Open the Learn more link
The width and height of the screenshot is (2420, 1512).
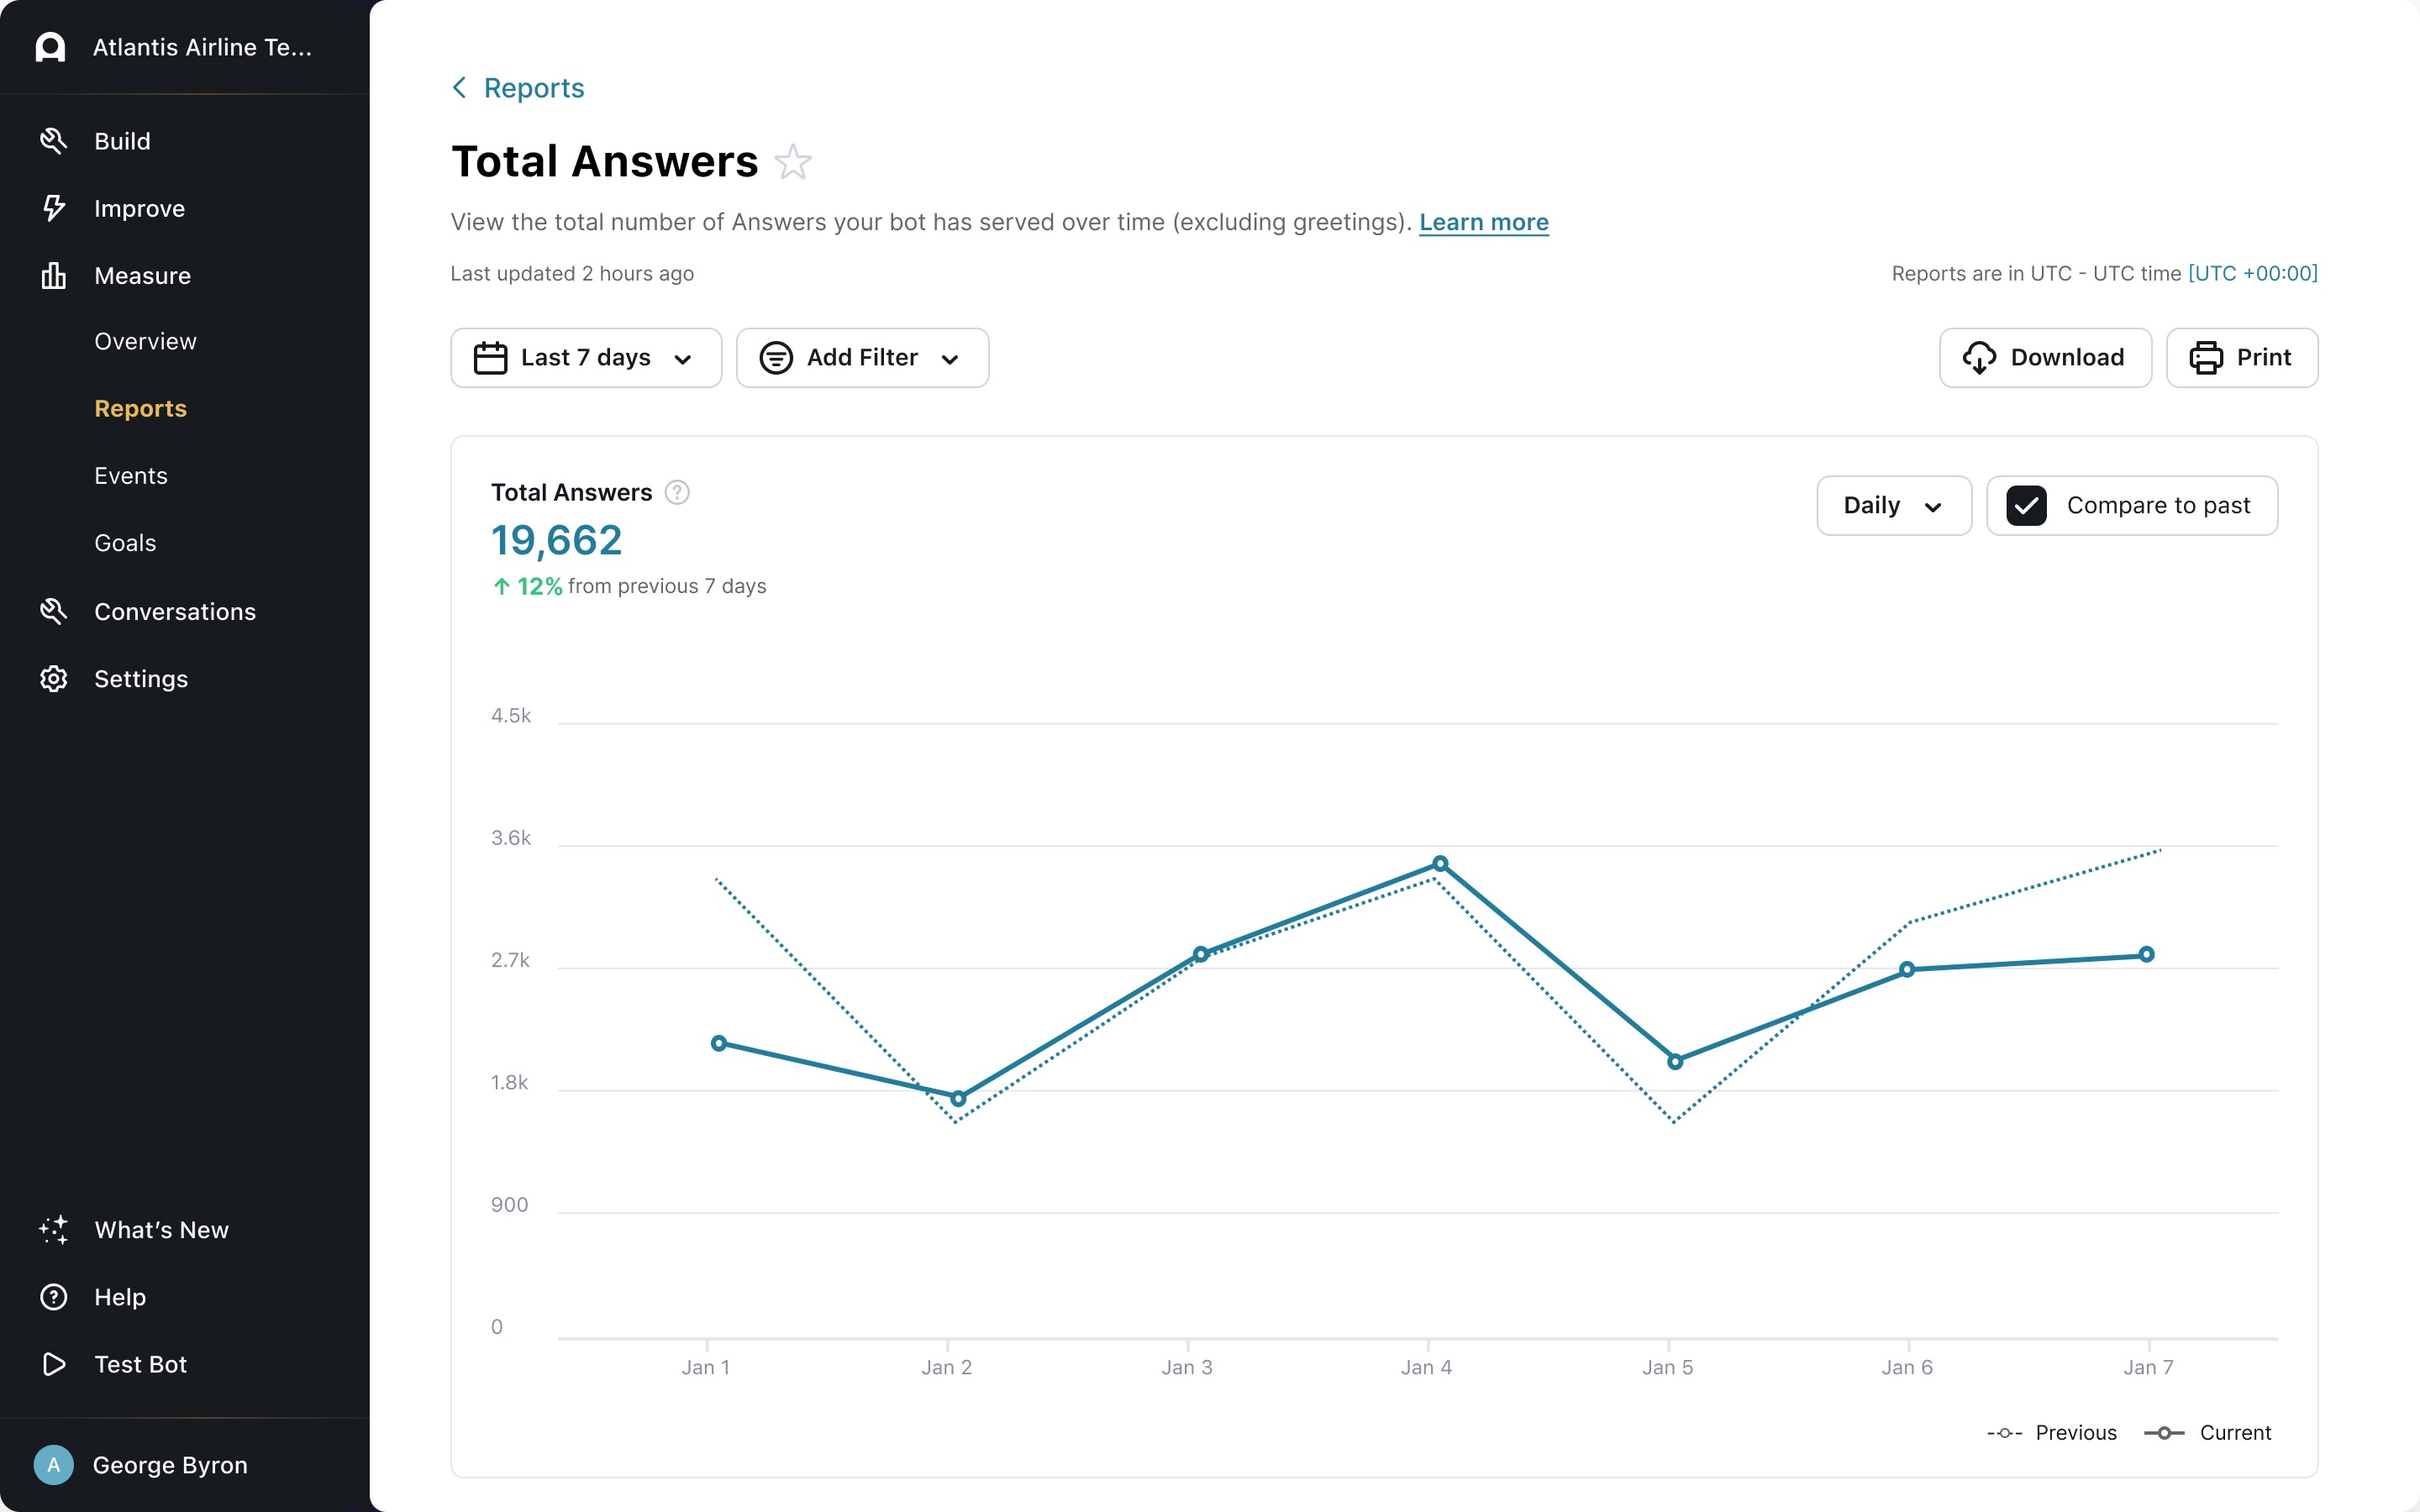pos(1483,222)
